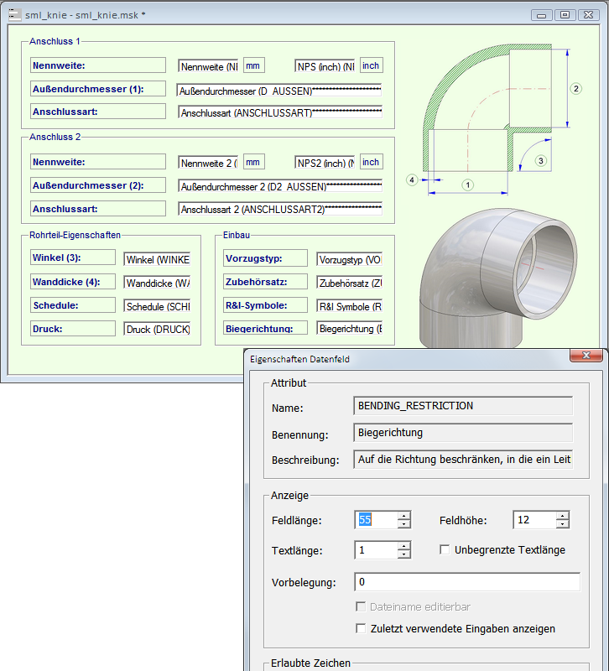Click dimension marker 1 in the elbow drawing

(x=468, y=184)
